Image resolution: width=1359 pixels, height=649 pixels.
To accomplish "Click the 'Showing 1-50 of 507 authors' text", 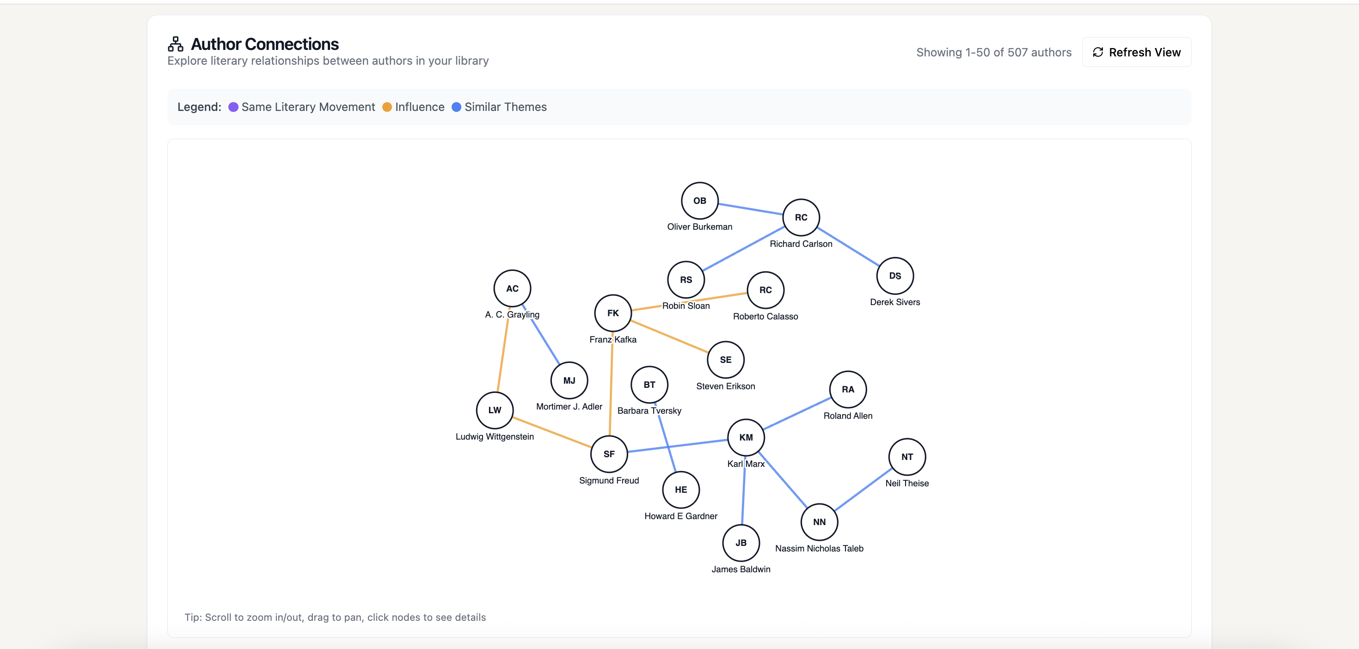I will click(x=994, y=52).
